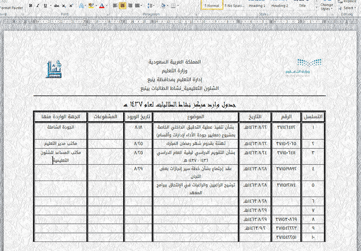Click subject 'تهنئة بقدوم شهر رمضان المبارك'
The image size is (361, 251).
[195, 144]
